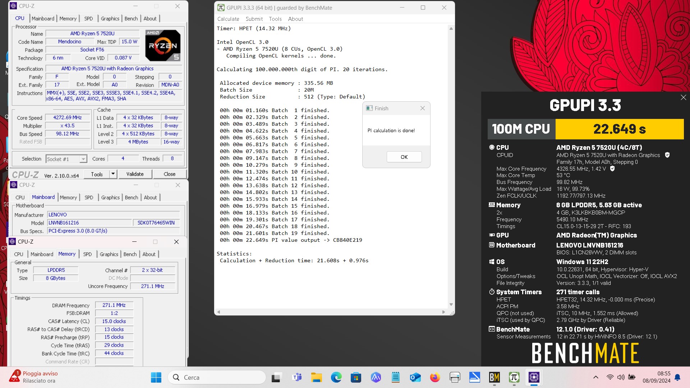This screenshot has width=690, height=388.
Task: Open Task View from the taskbar
Action: click(276, 378)
